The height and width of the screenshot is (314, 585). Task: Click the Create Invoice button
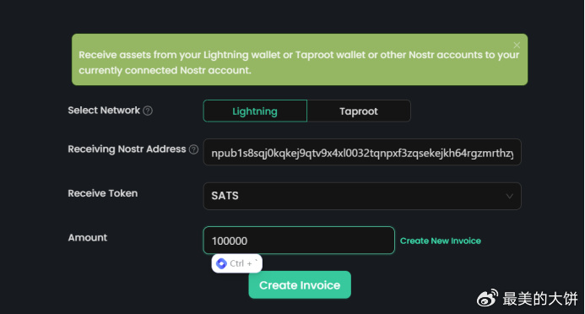[x=300, y=285]
